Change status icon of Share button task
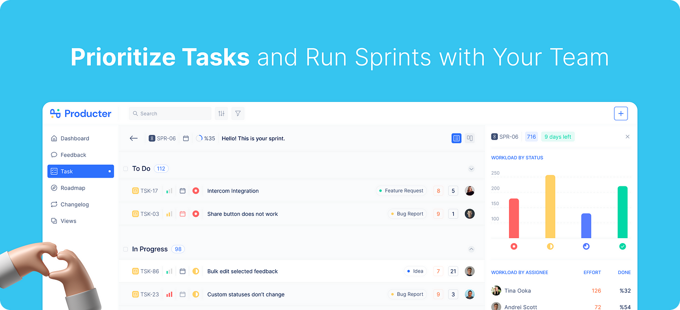 pyautogui.click(x=196, y=214)
